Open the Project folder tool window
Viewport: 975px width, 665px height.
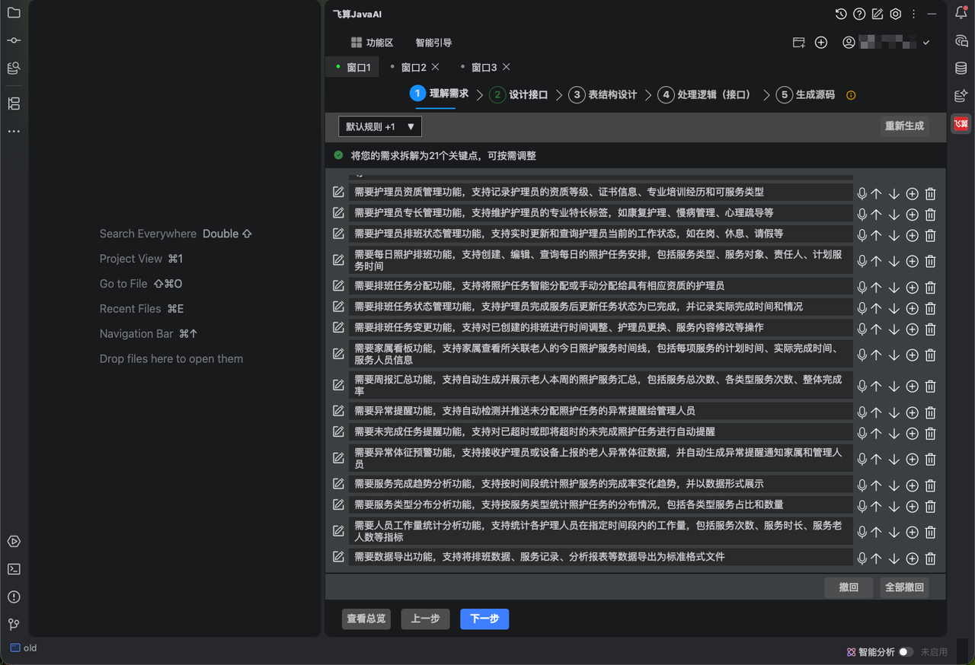pos(14,13)
